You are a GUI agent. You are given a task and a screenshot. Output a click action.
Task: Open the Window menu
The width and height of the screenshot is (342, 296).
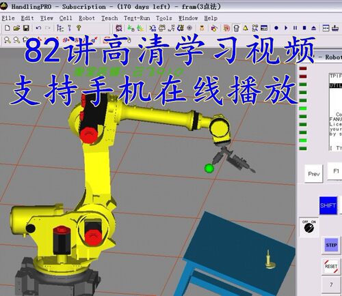(x=188, y=18)
